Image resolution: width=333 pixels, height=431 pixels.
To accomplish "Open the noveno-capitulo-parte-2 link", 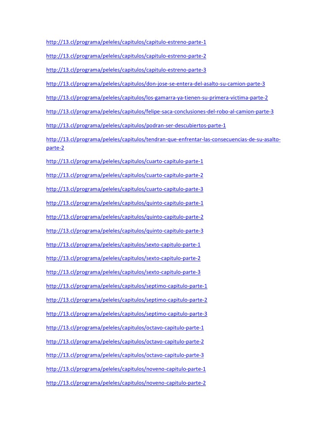I will point(126,383).
